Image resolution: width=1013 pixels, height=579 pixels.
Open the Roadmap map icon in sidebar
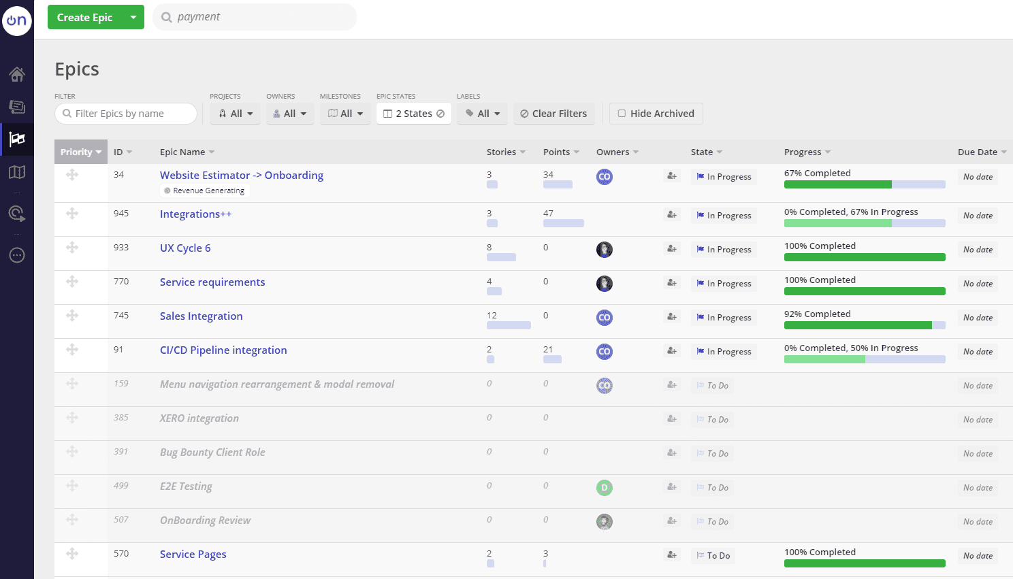click(x=17, y=172)
